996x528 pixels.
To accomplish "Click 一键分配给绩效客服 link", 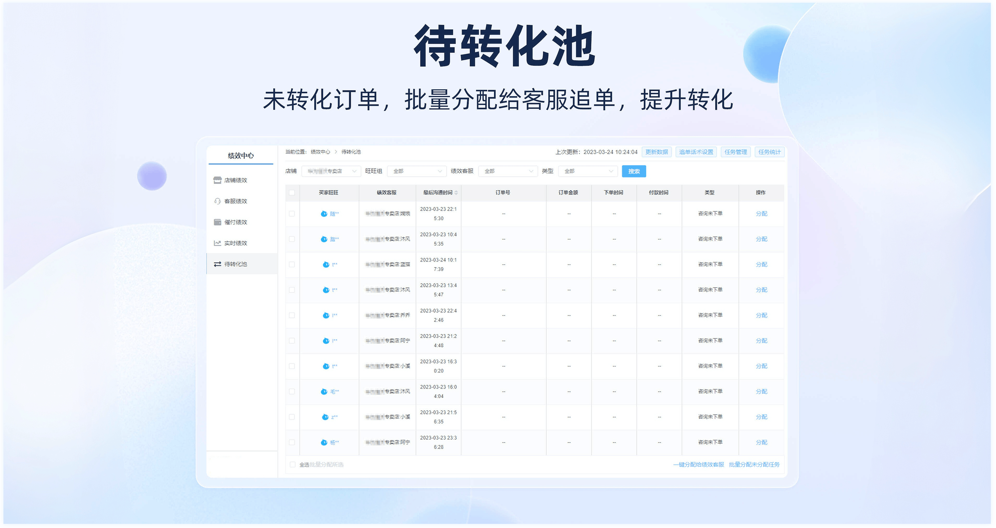I will pyautogui.click(x=698, y=465).
